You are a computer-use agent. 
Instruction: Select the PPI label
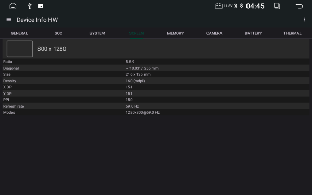tap(6, 100)
